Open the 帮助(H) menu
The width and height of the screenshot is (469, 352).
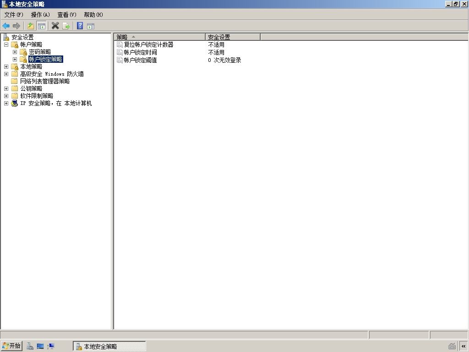[x=93, y=15]
